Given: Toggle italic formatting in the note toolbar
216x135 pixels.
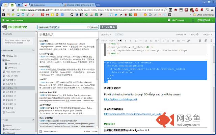Looking at the screenshot, I should 131,40.
